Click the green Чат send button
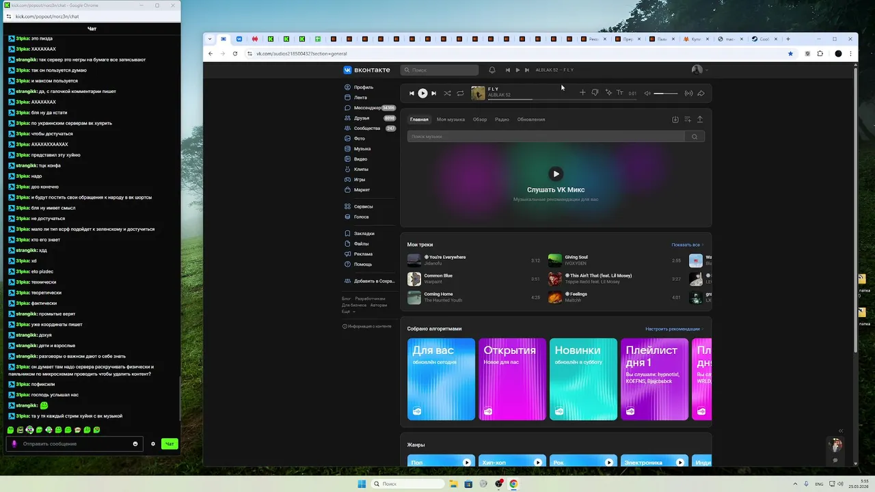Screen dimensions: 875x492 click(x=170, y=444)
